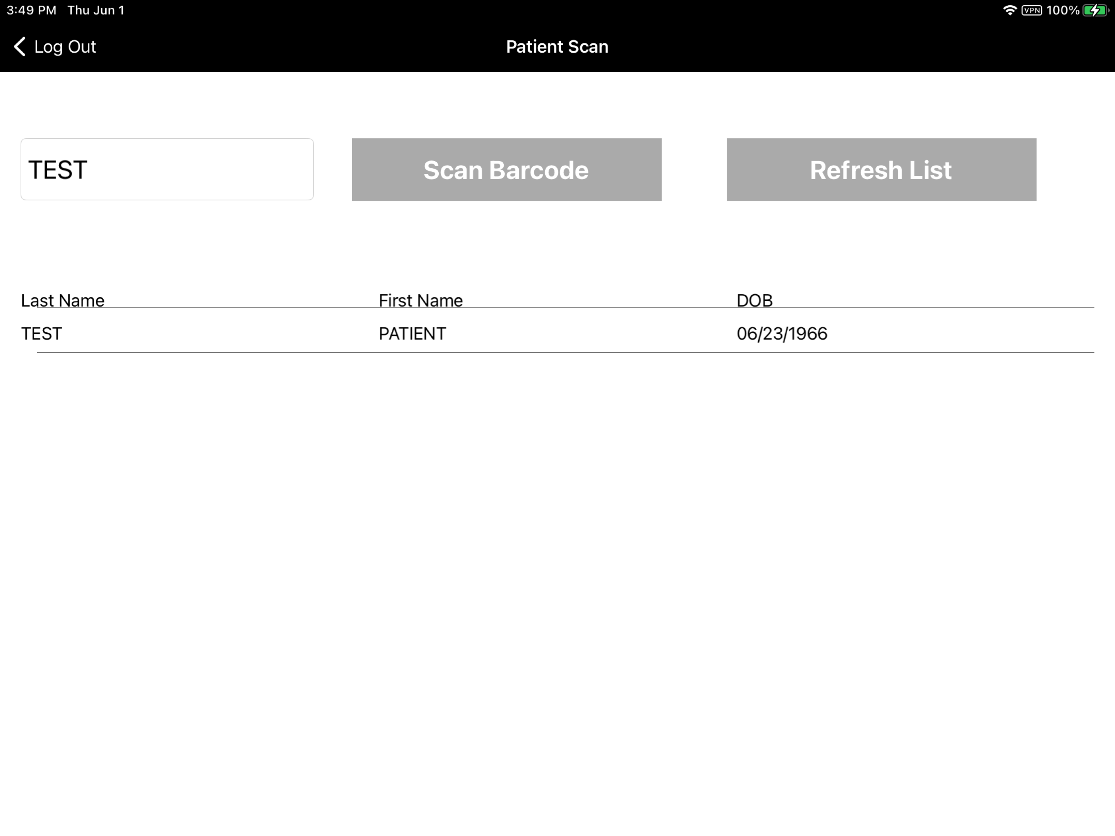Screen dimensions: 1115x836
Task: Tap the Wi-Fi status icon
Action: 1010,10
